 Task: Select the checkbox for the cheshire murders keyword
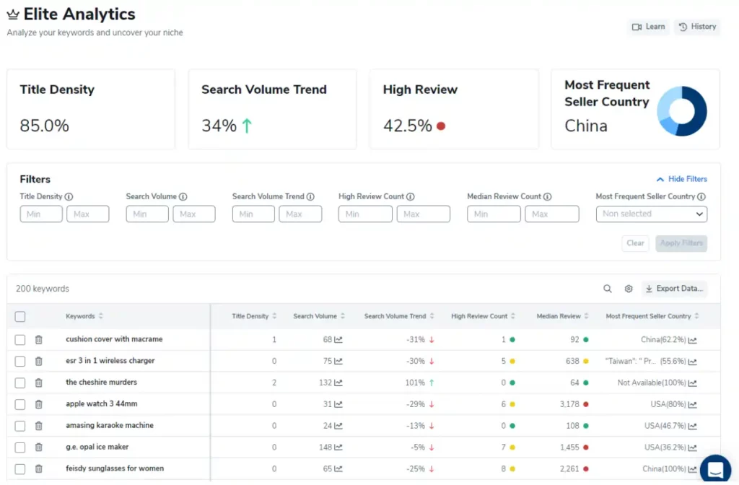(19, 383)
